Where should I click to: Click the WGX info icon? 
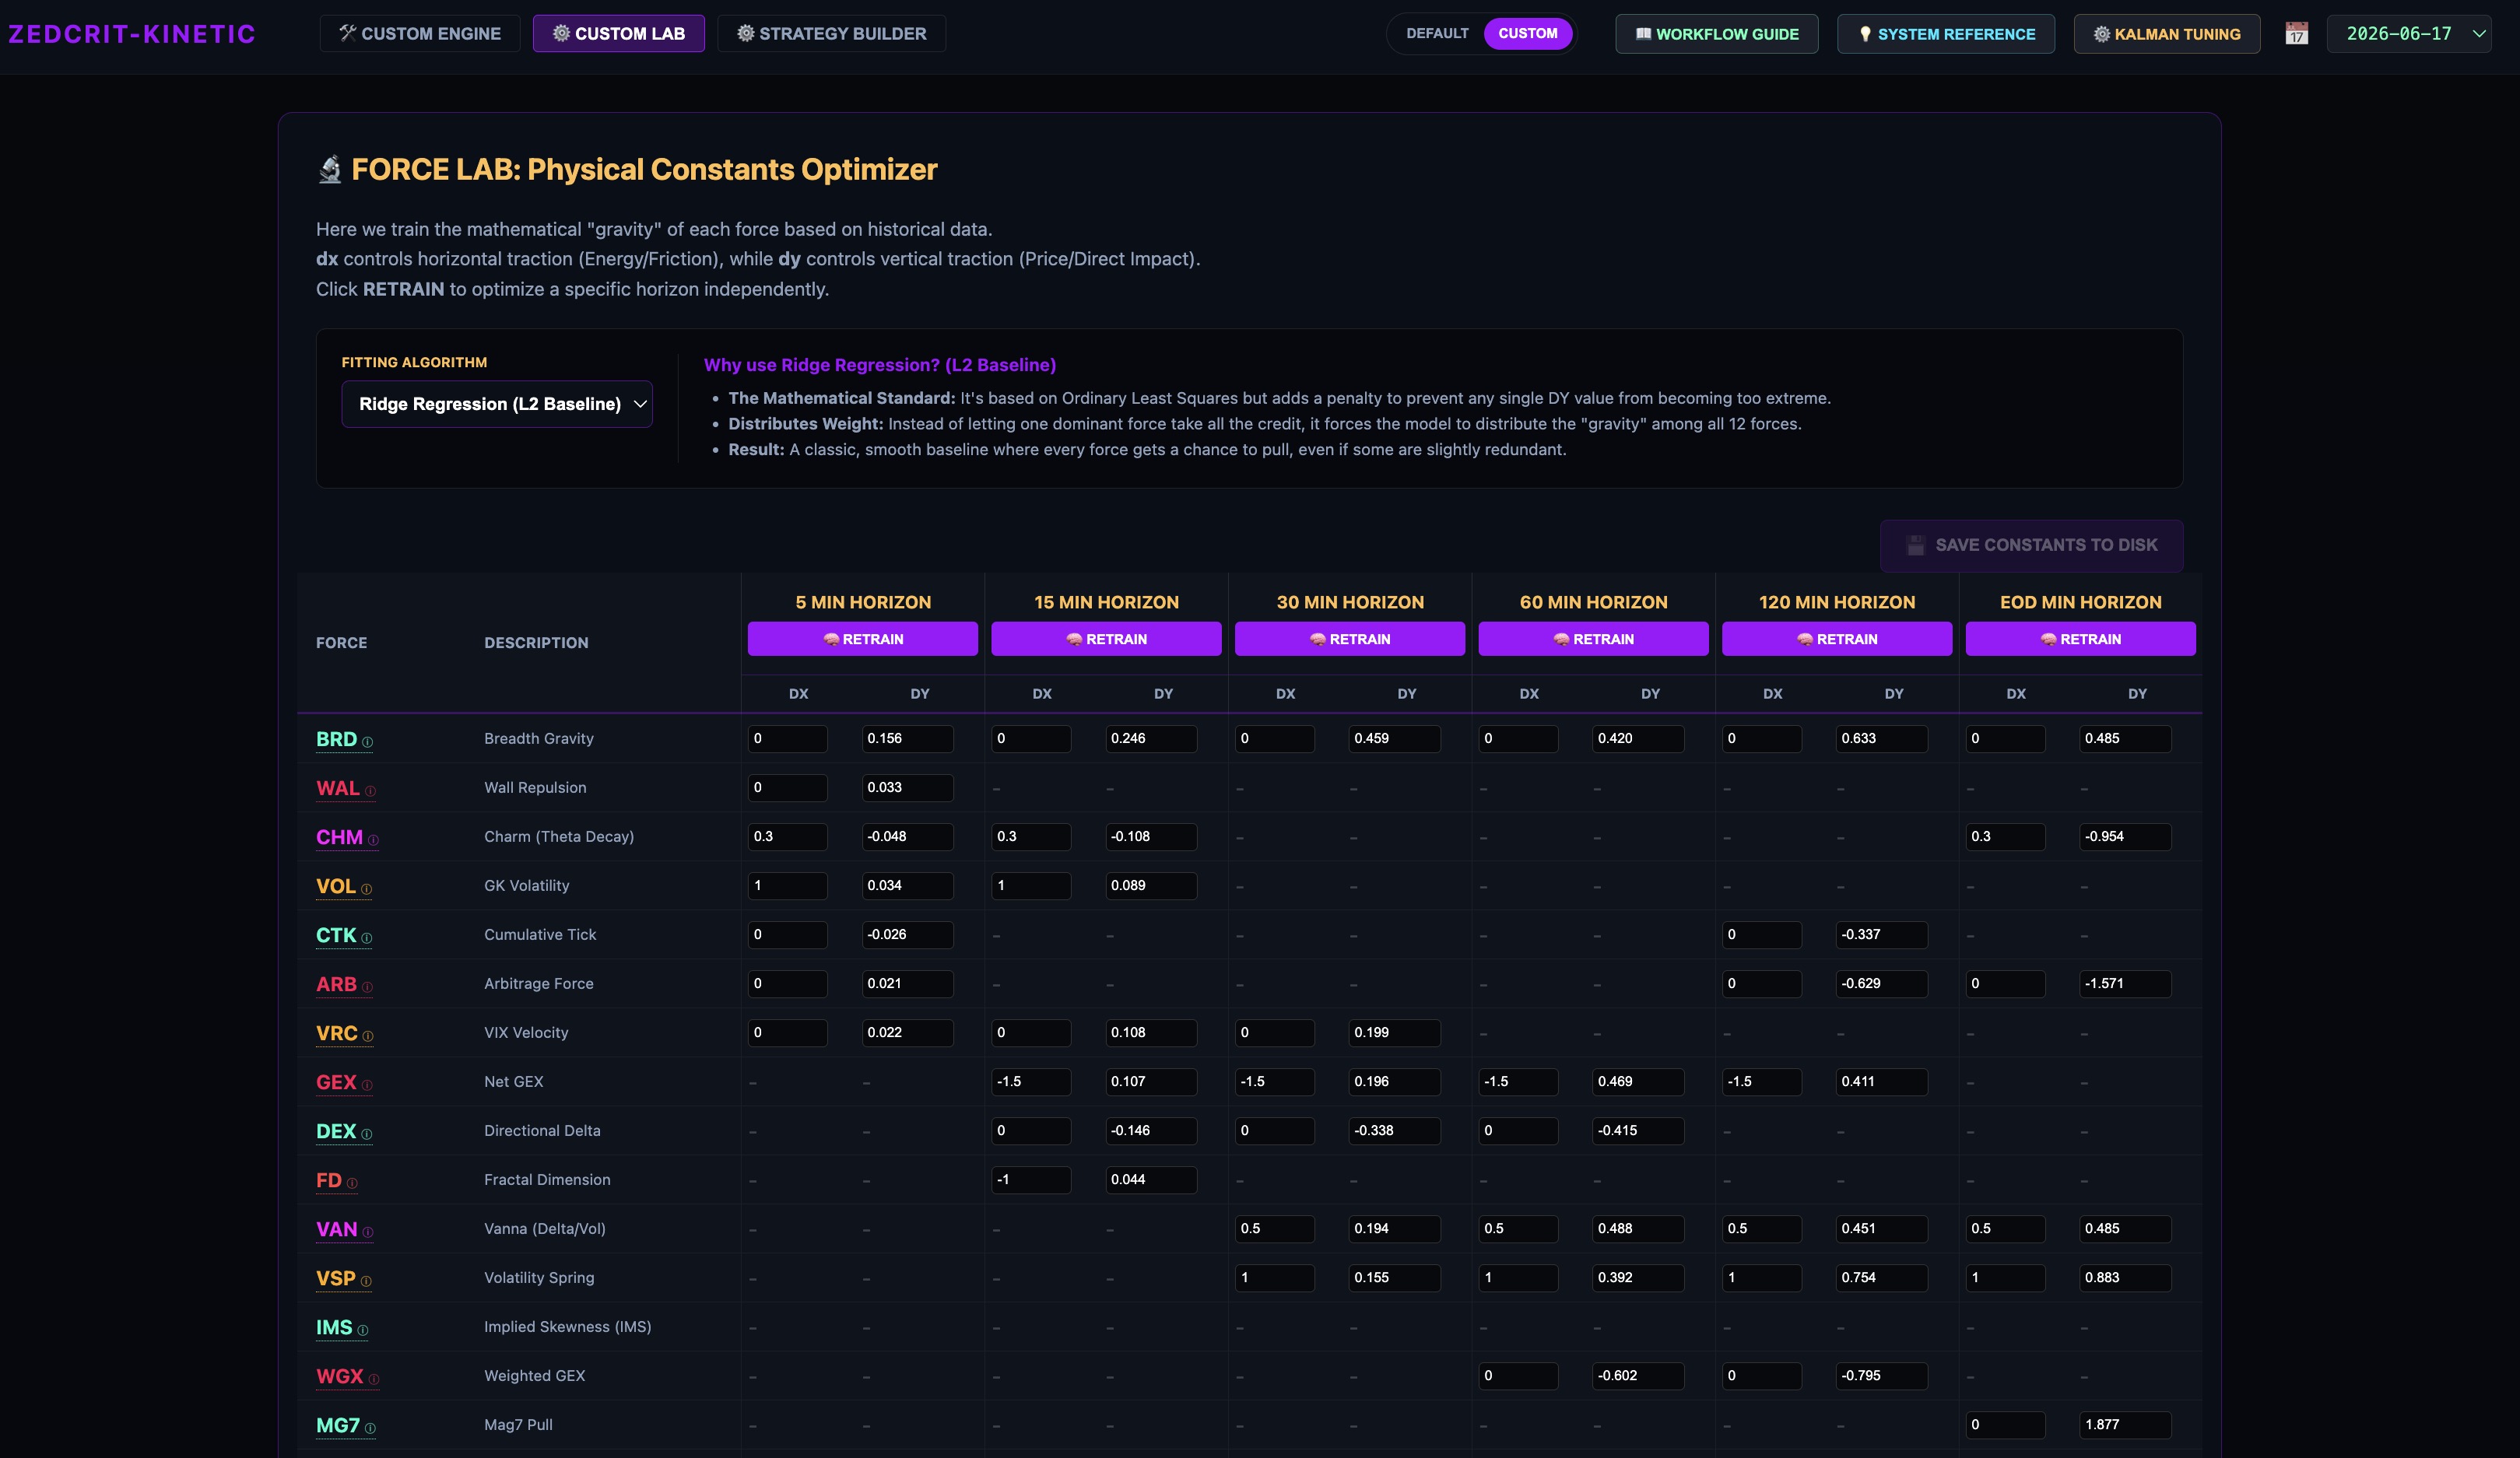click(x=374, y=1379)
